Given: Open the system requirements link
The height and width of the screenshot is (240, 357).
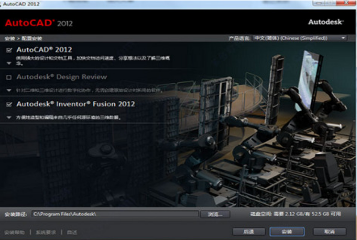Looking at the screenshot, I should pos(46,232).
